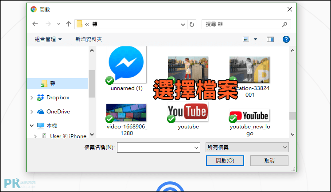331x192 pixels.
Task: Close the 開啟 dialog window
Action: coord(290,9)
